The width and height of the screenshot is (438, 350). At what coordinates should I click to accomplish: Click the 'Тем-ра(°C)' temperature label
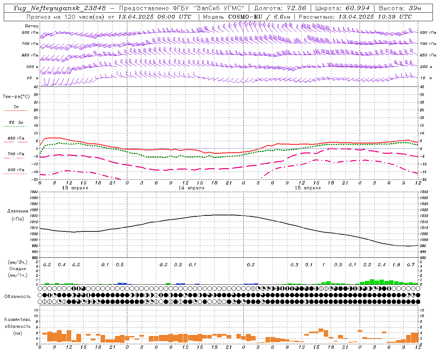click(16, 96)
